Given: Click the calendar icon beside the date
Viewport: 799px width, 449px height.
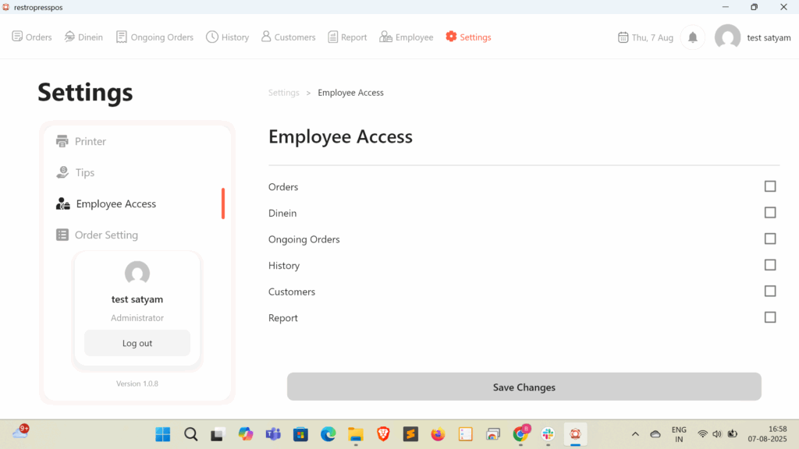Looking at the screenshot, I should (623, 37).
